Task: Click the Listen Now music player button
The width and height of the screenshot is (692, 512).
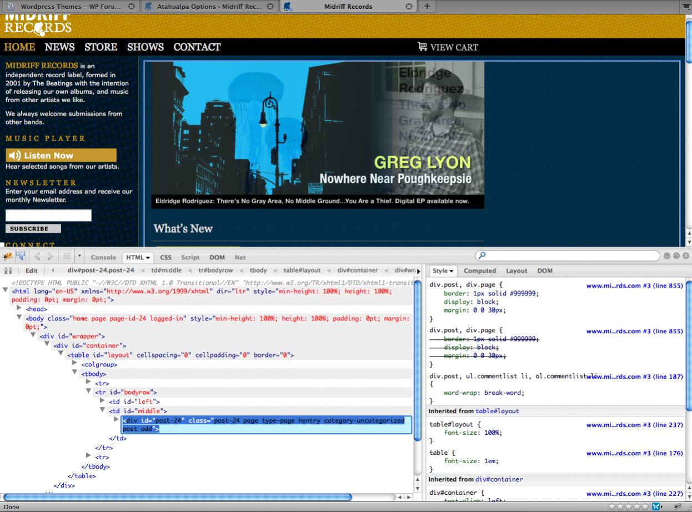Action: pos(61,155)
